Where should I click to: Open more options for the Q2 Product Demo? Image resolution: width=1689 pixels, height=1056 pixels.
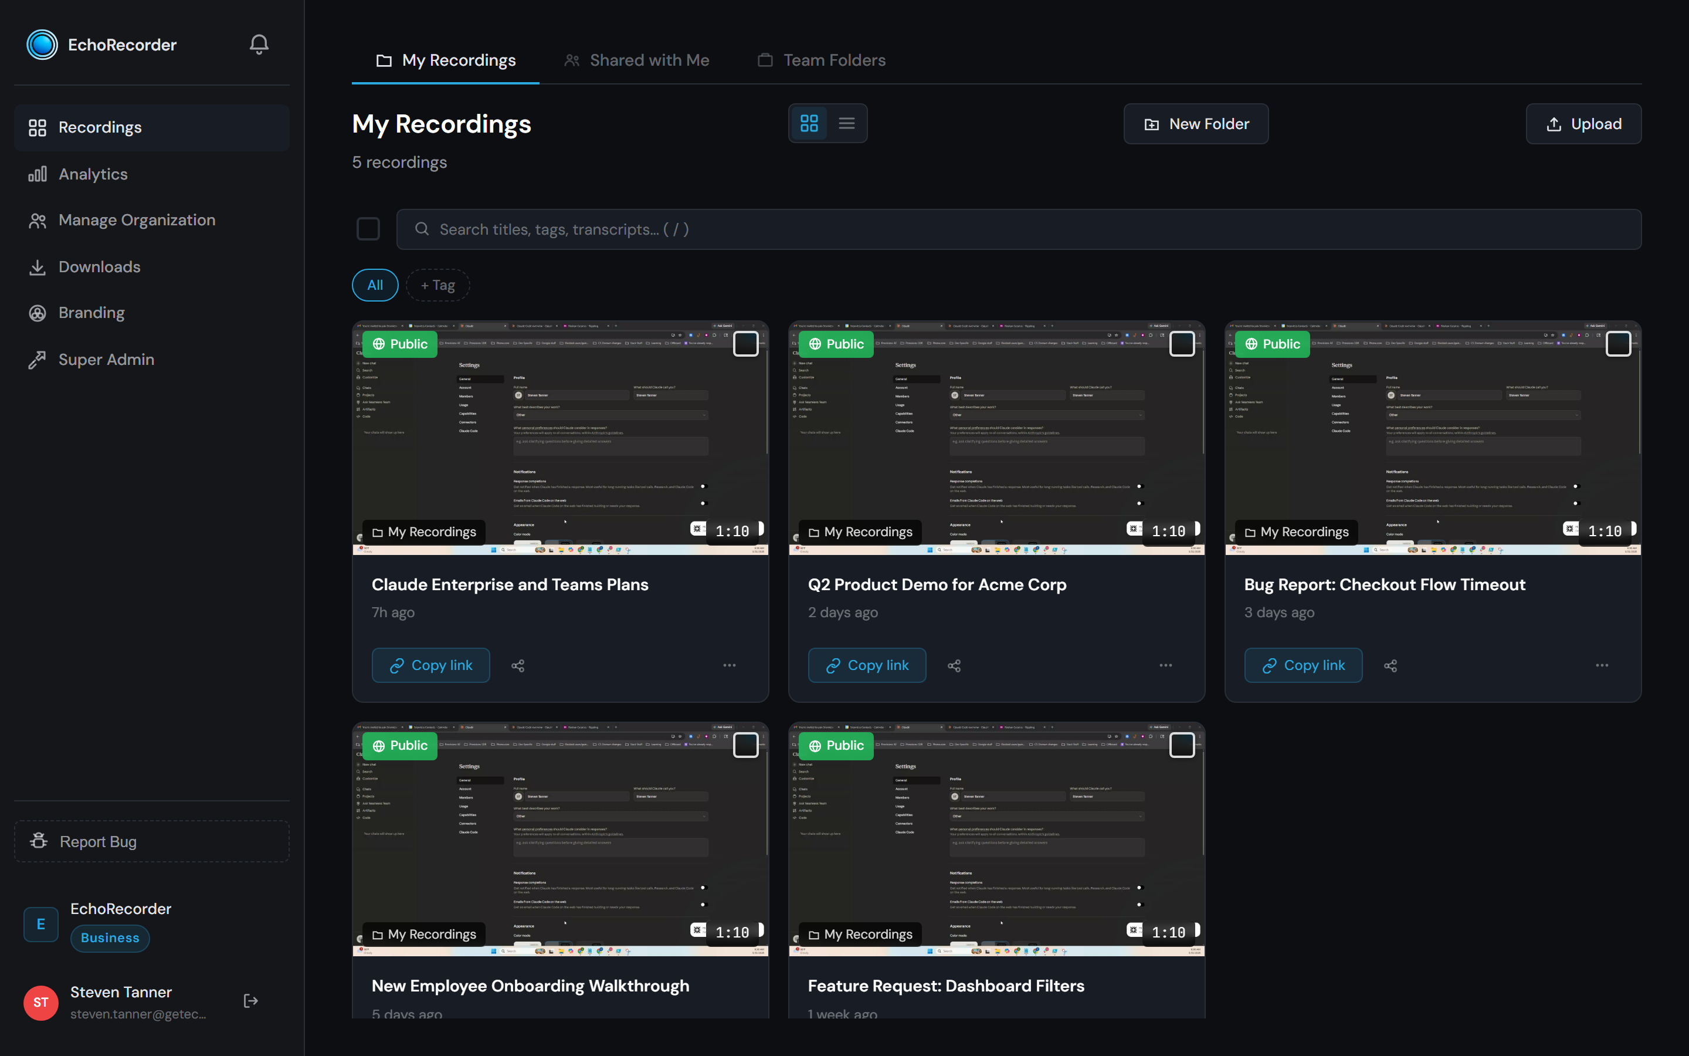[1164, 665]
